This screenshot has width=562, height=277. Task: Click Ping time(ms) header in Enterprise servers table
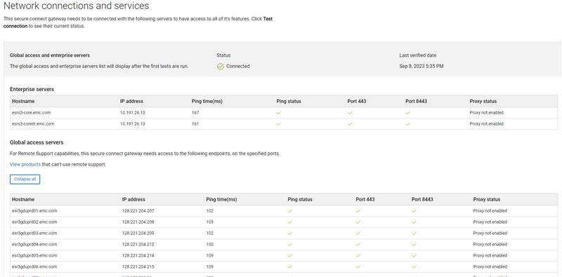[207, 101]
